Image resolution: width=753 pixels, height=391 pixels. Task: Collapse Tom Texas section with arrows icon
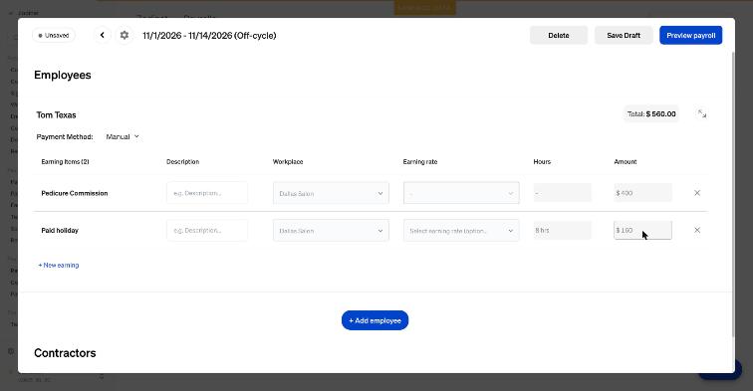point(702,113)
